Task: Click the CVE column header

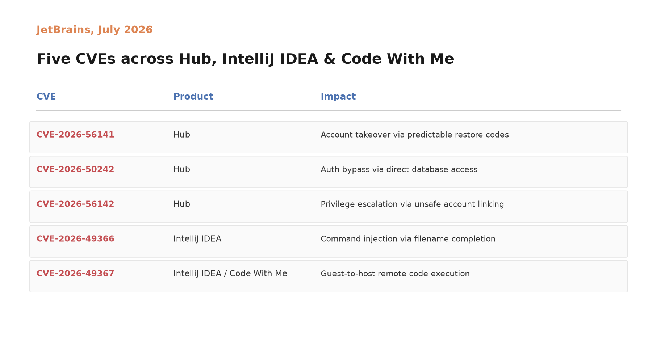Action: pos(46,97)
